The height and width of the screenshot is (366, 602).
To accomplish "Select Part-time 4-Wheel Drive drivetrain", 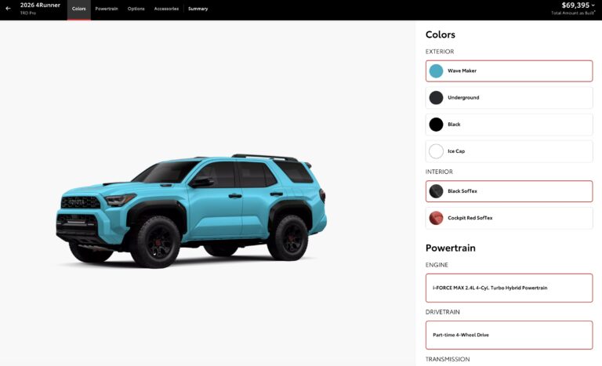I will pyautogui.click(x=509, y=335).
